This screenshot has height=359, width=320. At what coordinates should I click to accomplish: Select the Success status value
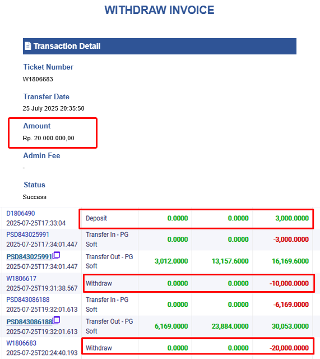(x=35, y=197)
